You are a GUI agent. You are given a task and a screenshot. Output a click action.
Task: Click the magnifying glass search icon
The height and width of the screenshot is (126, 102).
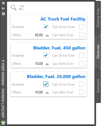[x=14, y=8]
